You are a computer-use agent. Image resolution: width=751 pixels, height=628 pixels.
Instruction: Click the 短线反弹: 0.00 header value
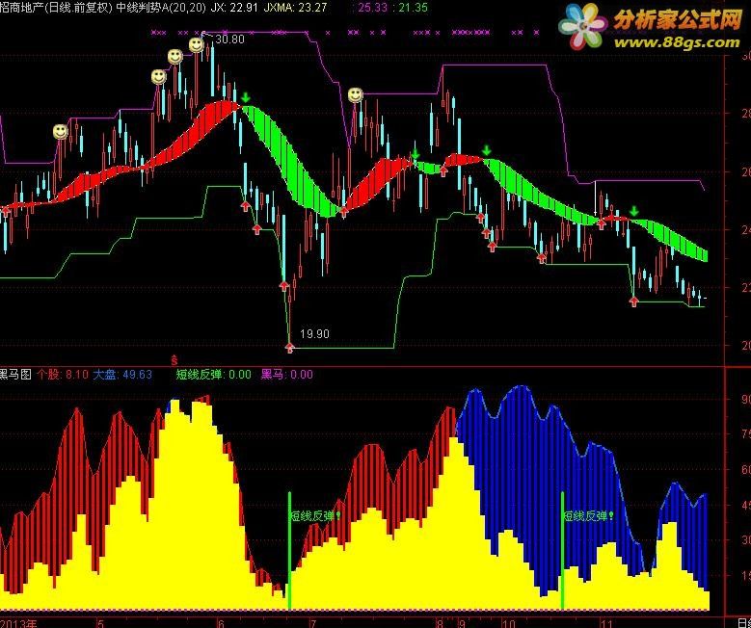214,375
